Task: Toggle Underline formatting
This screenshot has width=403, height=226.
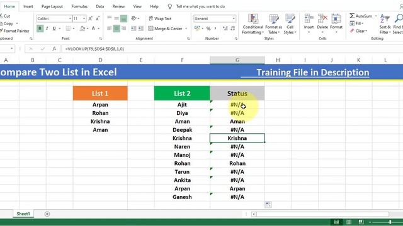Action: 54,28
